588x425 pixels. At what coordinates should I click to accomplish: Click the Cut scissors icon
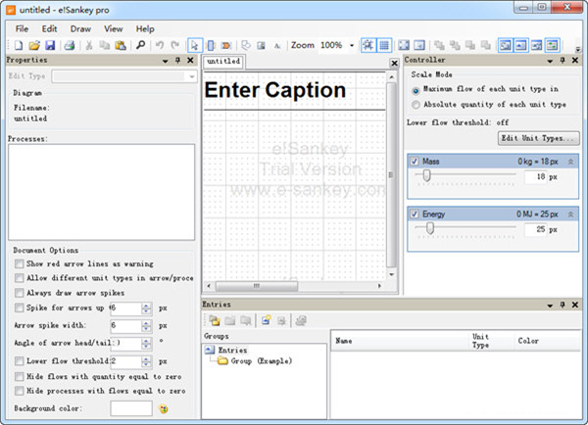pyautogui.click(x=89, y=45)
